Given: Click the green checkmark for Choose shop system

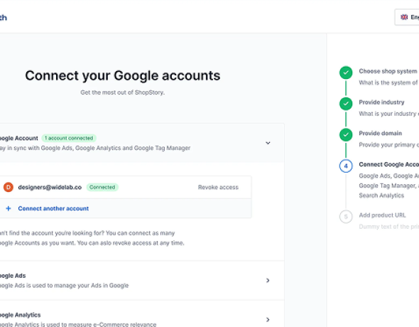Looking at the screenshot, I should point(346,73).
